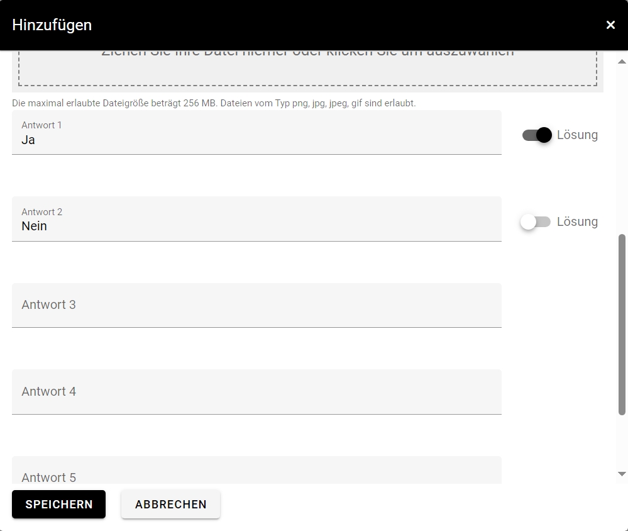
Task: Click the Lösung label beside Antwort 1
Action: click(x=577, y=135)
